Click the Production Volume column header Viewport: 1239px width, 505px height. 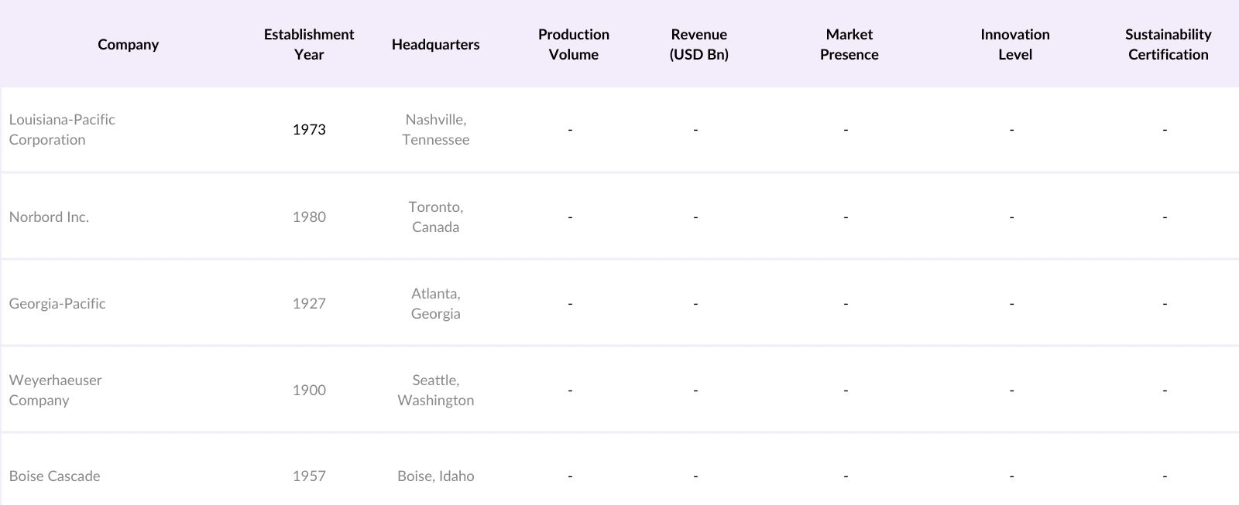point(574,44)
